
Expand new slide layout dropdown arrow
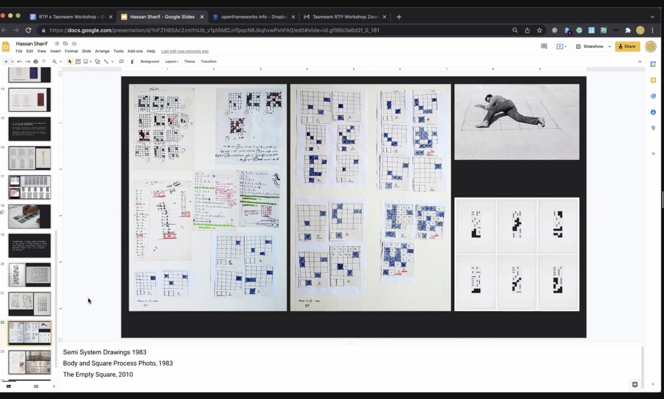(x=12, y=61)
